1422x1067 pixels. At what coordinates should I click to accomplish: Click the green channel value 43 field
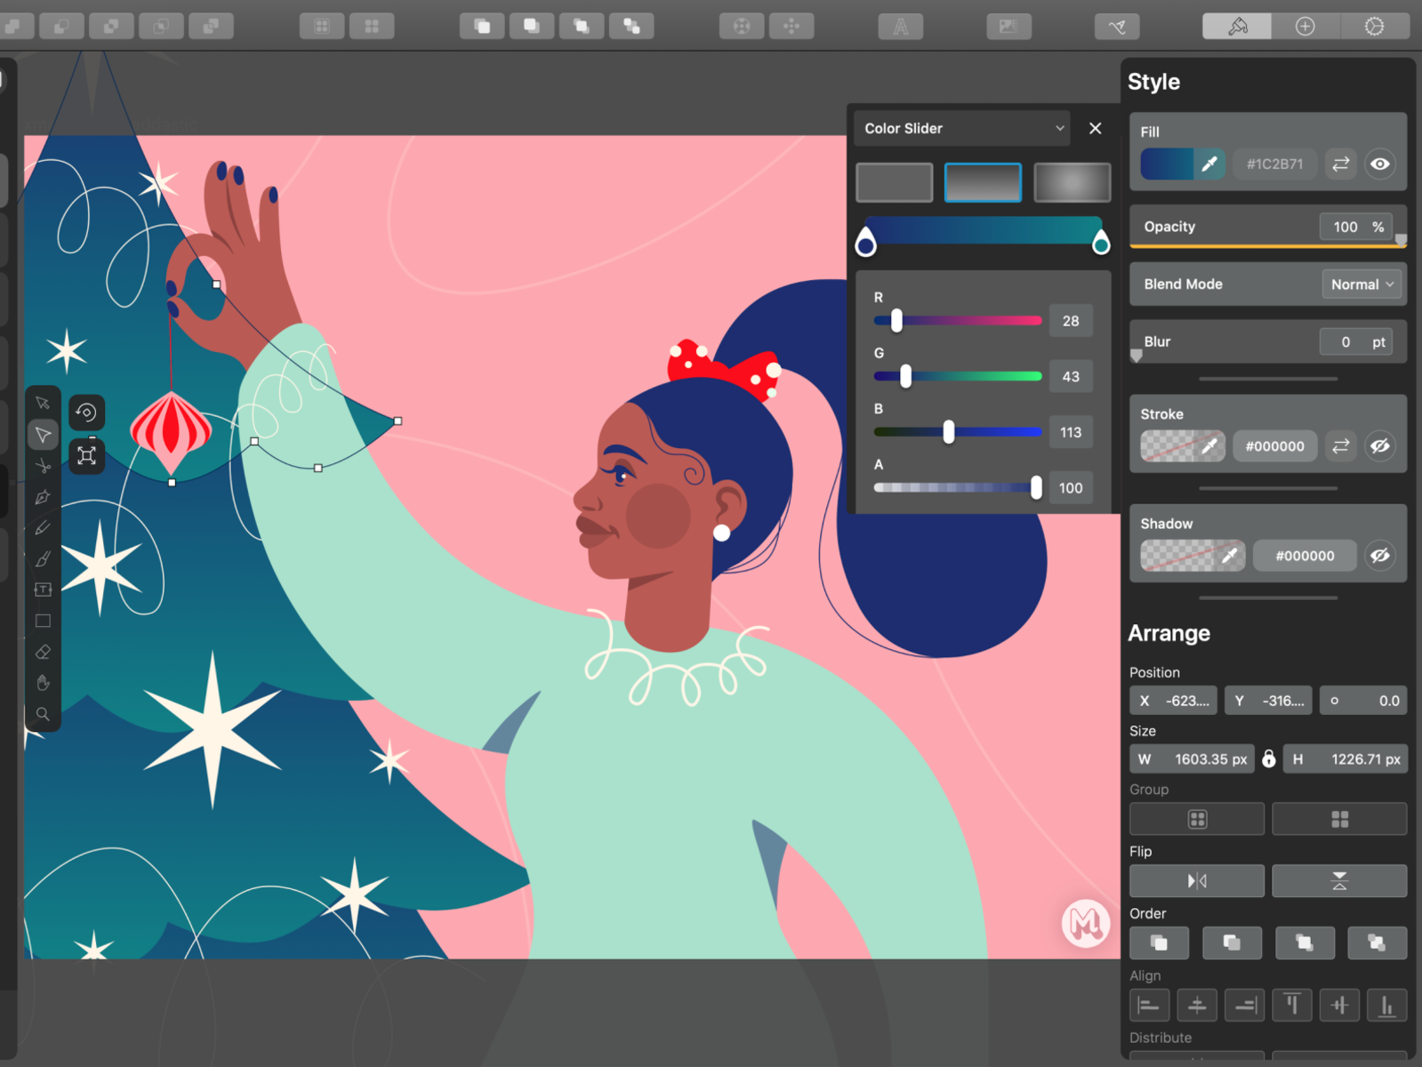pos(1071,376)
